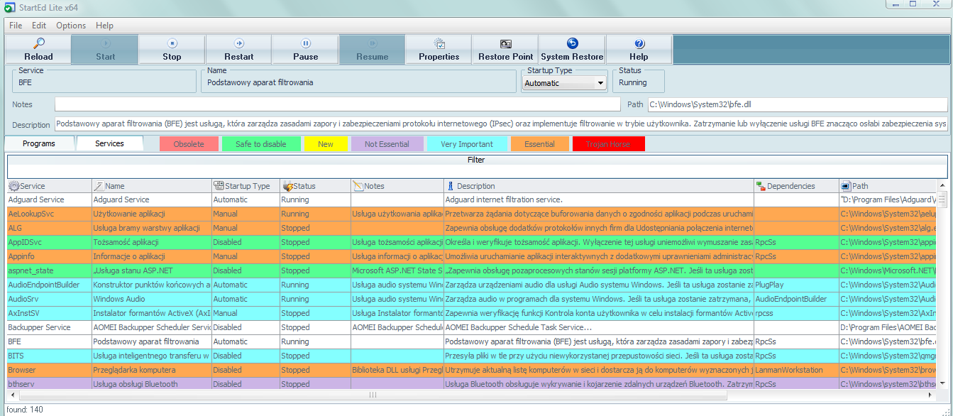Select the AeLookupSvc service row

click(x=472, y=214)
